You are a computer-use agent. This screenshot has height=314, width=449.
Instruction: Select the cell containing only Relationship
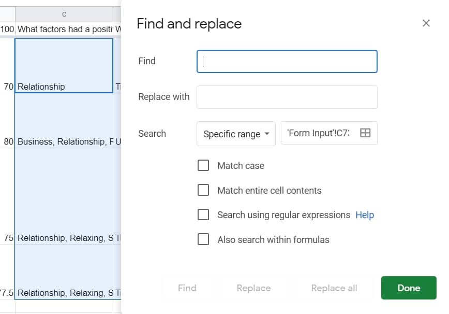(64, 66)
